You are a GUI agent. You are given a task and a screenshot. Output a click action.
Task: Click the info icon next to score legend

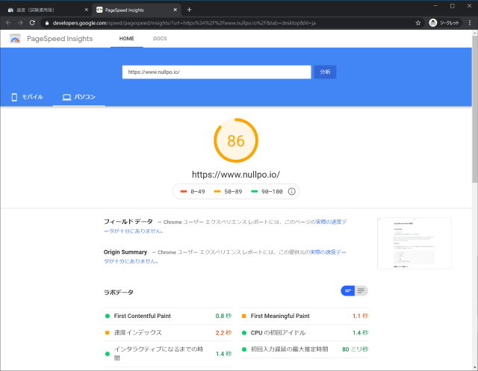click(292, 191)
